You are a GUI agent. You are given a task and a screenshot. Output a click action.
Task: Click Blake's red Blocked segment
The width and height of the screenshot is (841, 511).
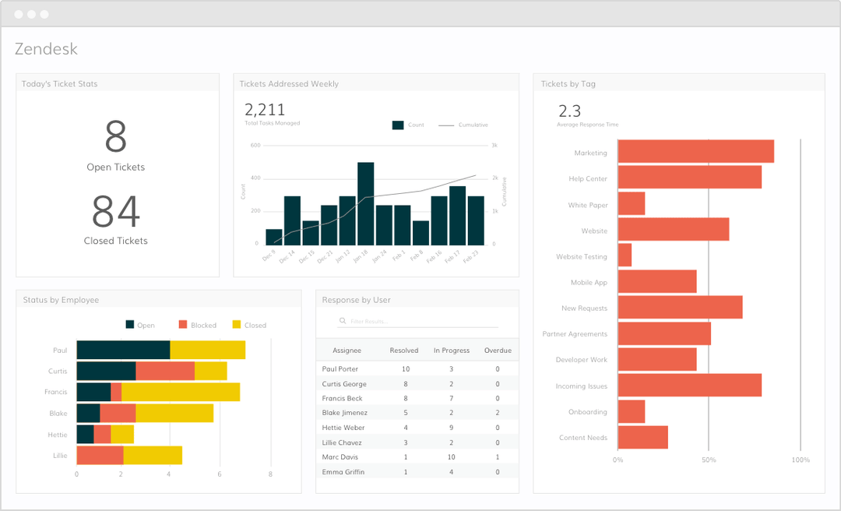click(118, 414)
